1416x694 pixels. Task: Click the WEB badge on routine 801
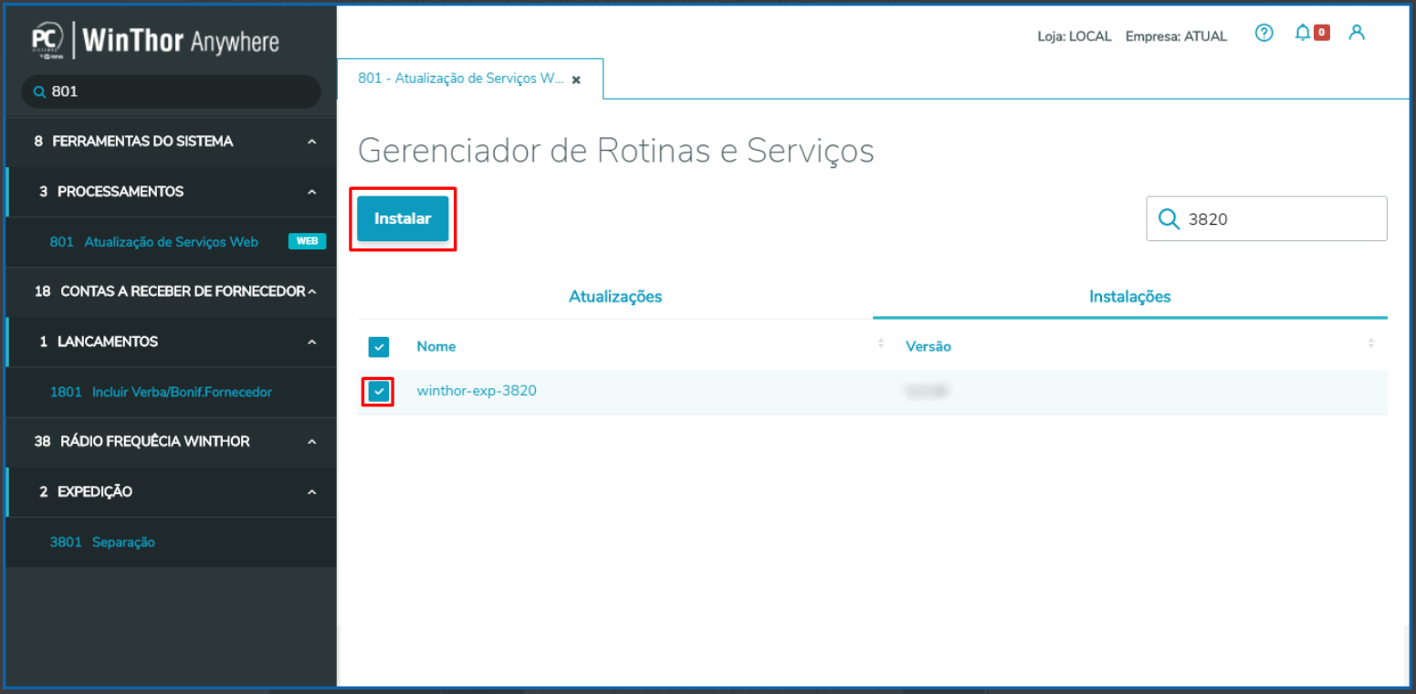307,242
